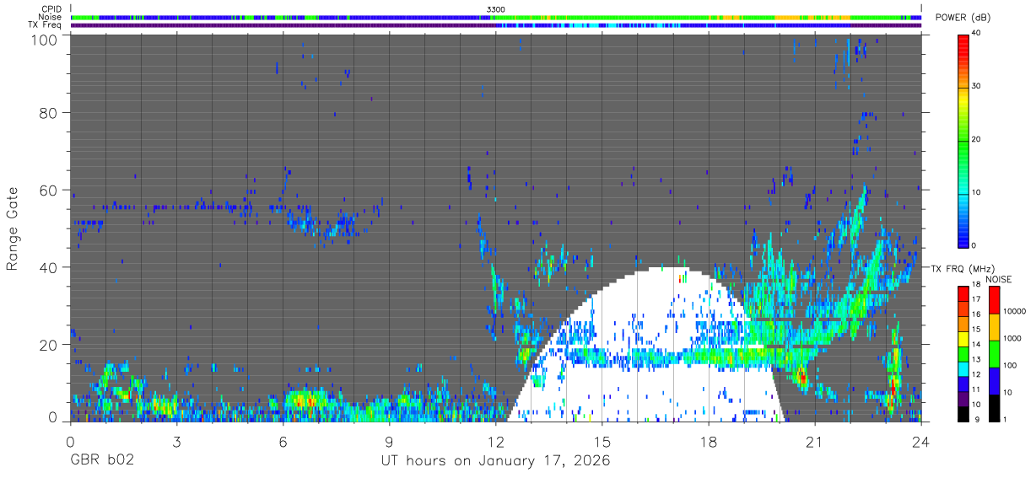The image size is (1036, 478).
Task: Click the TX FRQ (MHz) color scale
Action: pyautogui.click(x=963, y=353)
